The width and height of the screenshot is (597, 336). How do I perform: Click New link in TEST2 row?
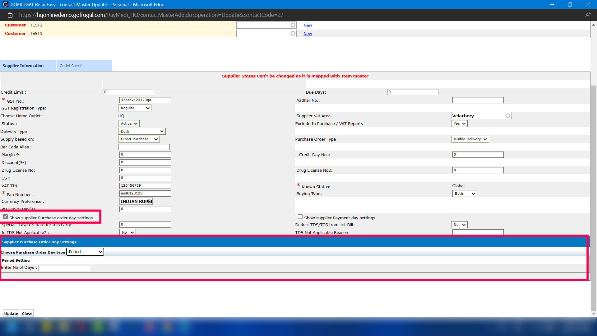pos(308,25)
